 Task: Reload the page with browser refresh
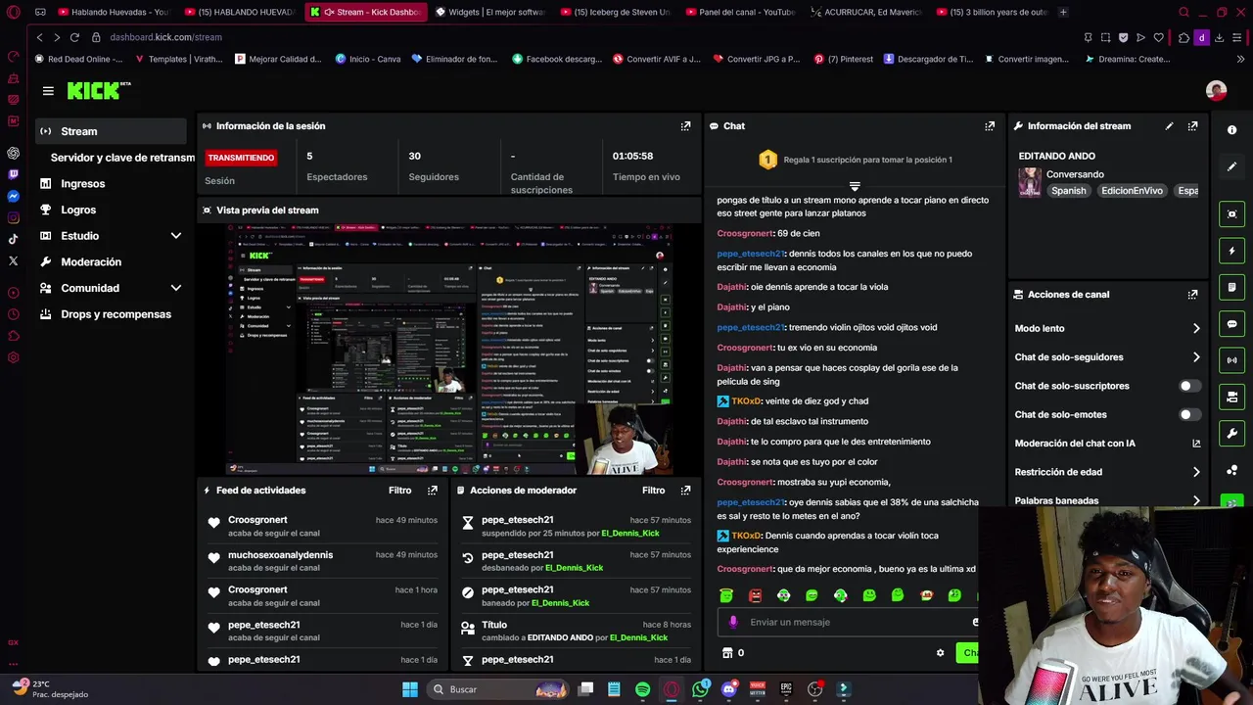74,37
